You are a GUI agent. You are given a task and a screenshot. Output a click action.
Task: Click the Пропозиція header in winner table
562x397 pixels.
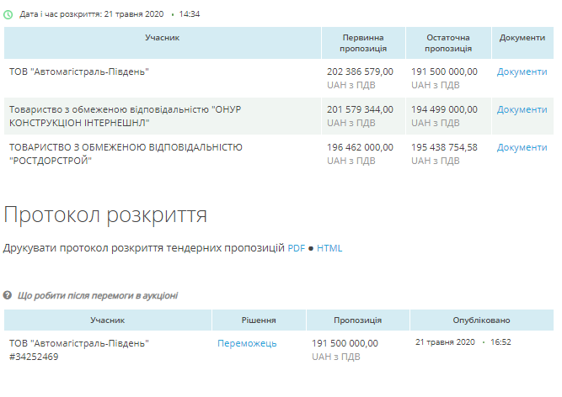tap(357, 320)
